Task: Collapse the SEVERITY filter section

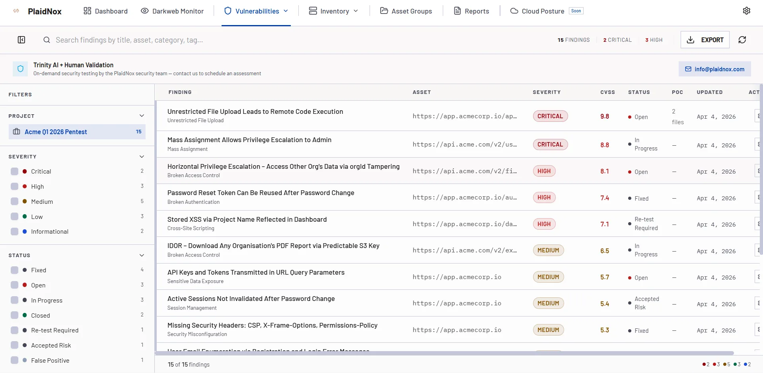Action: 142,156
